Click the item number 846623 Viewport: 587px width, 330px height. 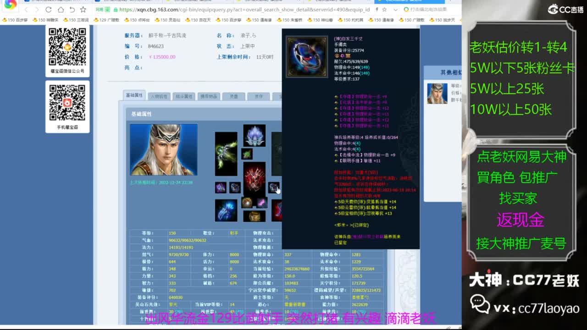click(x=156, y=46)
